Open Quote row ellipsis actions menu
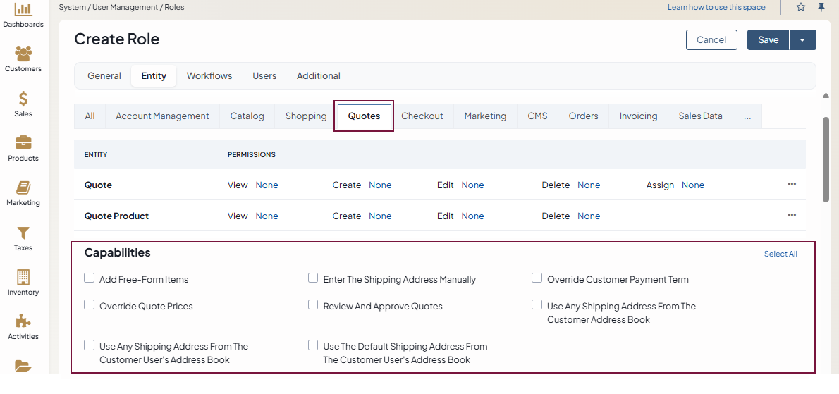Screen dimensions: 839x394 (x=792, y=184)
